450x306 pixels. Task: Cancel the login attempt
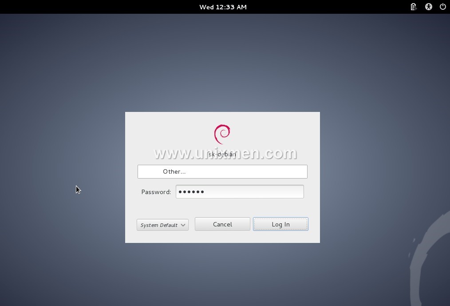point(222,224)
